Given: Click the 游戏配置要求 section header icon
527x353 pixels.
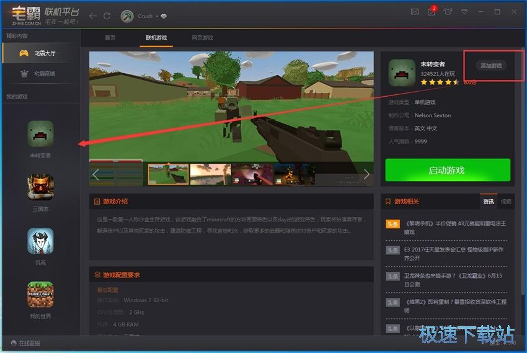Looking at the screenshot, I should 97,275.
